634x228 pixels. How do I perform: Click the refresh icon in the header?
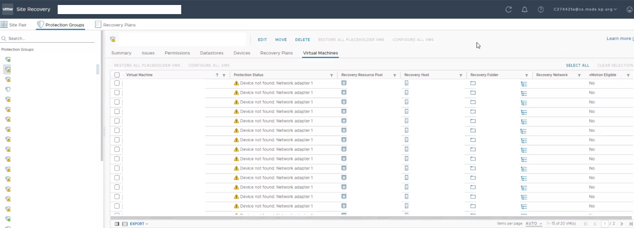pos(509,10)
